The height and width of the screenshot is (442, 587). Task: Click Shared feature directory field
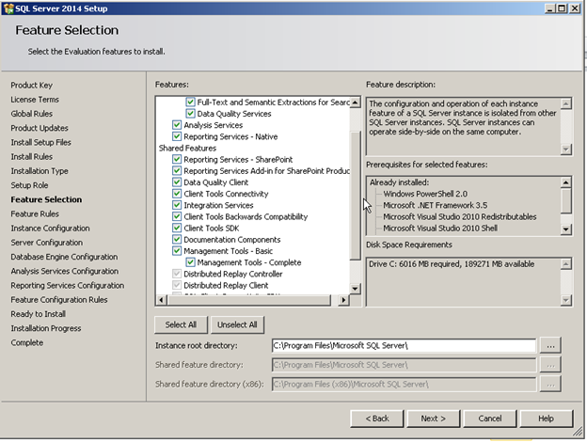coord(404,365)
